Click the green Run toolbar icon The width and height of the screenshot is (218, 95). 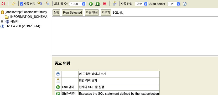coord(91,4)
